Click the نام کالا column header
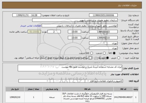This screenshot has width=146, height=103. coord(87,89)
